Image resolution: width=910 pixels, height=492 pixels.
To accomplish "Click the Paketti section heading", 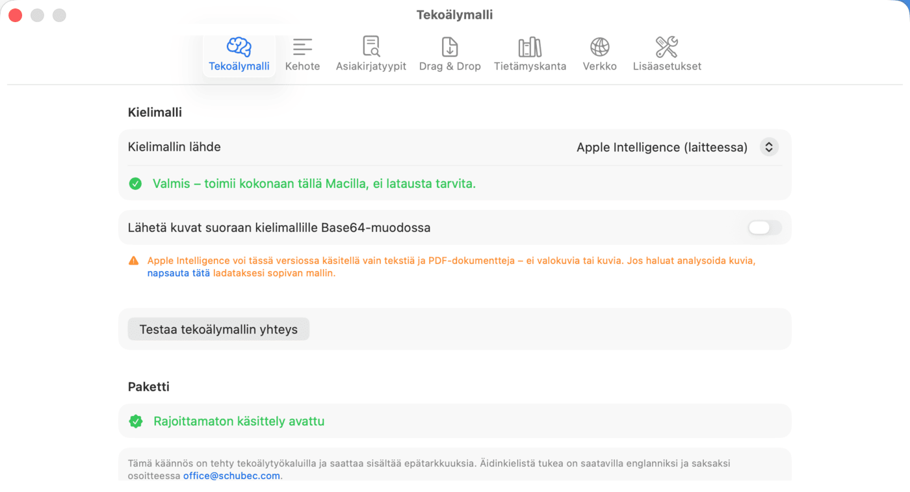I will pyautogui.click(x=149, y=387).
